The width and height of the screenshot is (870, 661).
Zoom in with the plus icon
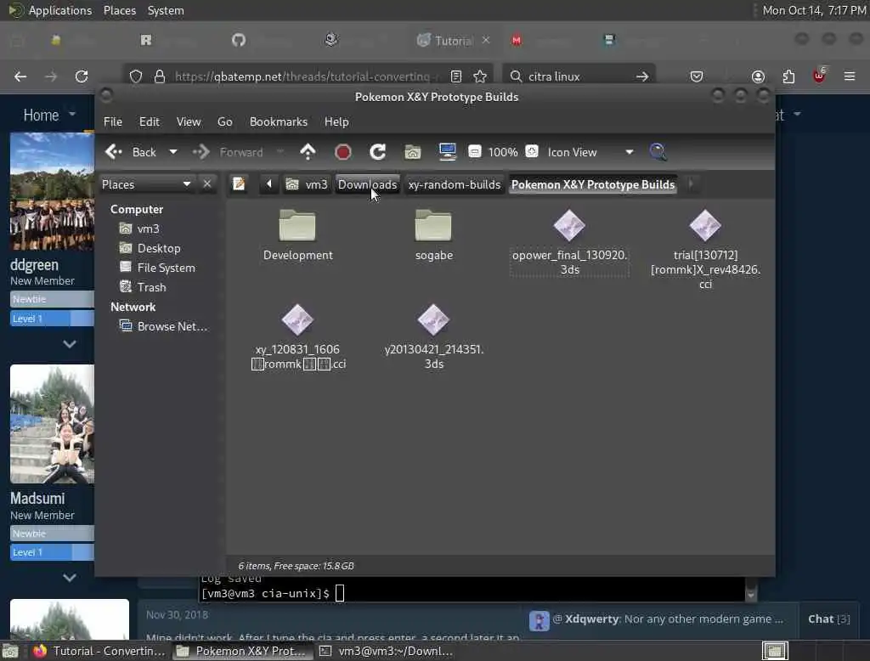point(532,151)
